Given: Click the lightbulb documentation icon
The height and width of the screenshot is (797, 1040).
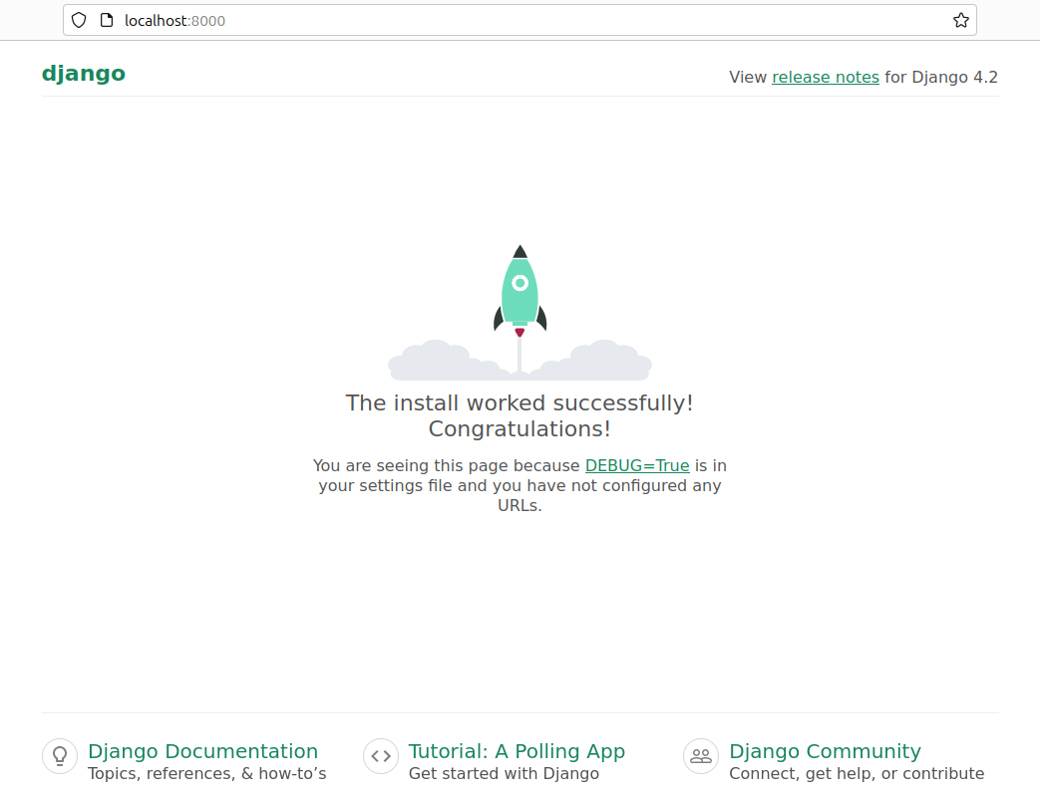Looking at the screenshot, I should tap(60, 756).
